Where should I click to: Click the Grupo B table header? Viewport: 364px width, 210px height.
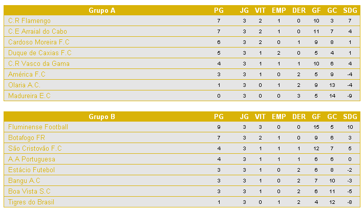pos(102,116)
